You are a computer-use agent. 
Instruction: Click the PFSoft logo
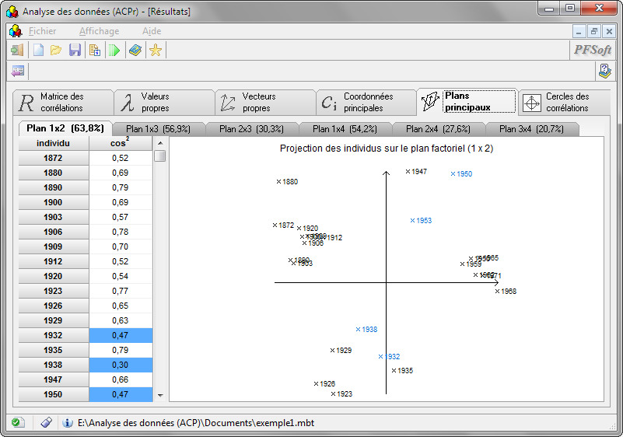(593, 51)
